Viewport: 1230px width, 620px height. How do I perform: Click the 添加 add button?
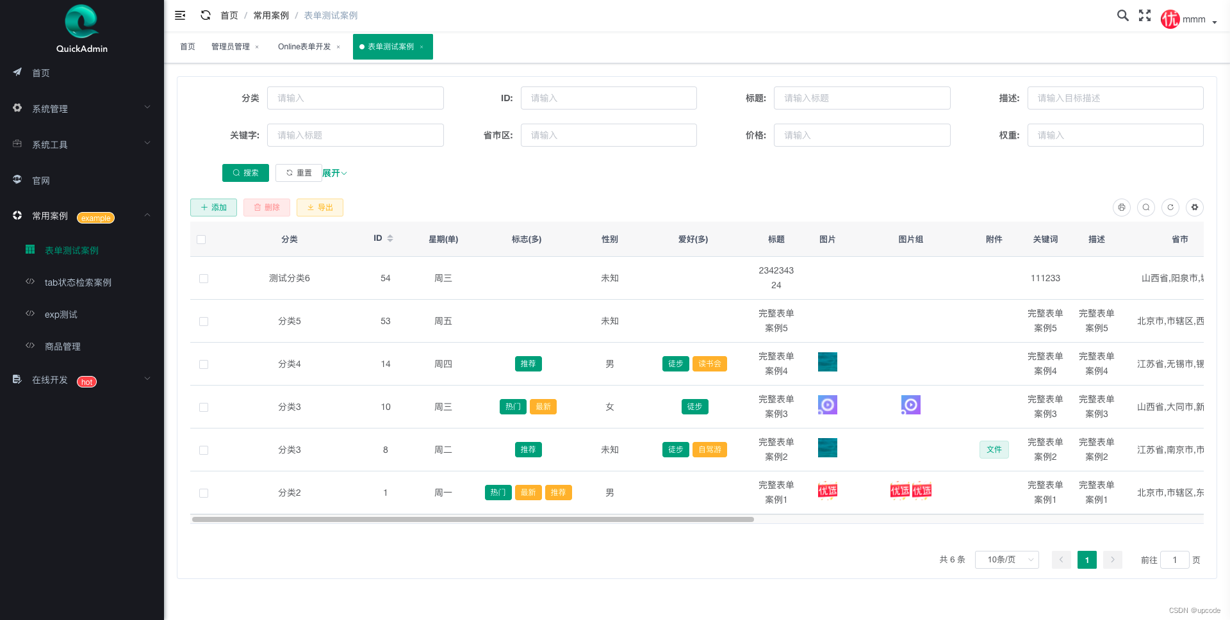213,208
